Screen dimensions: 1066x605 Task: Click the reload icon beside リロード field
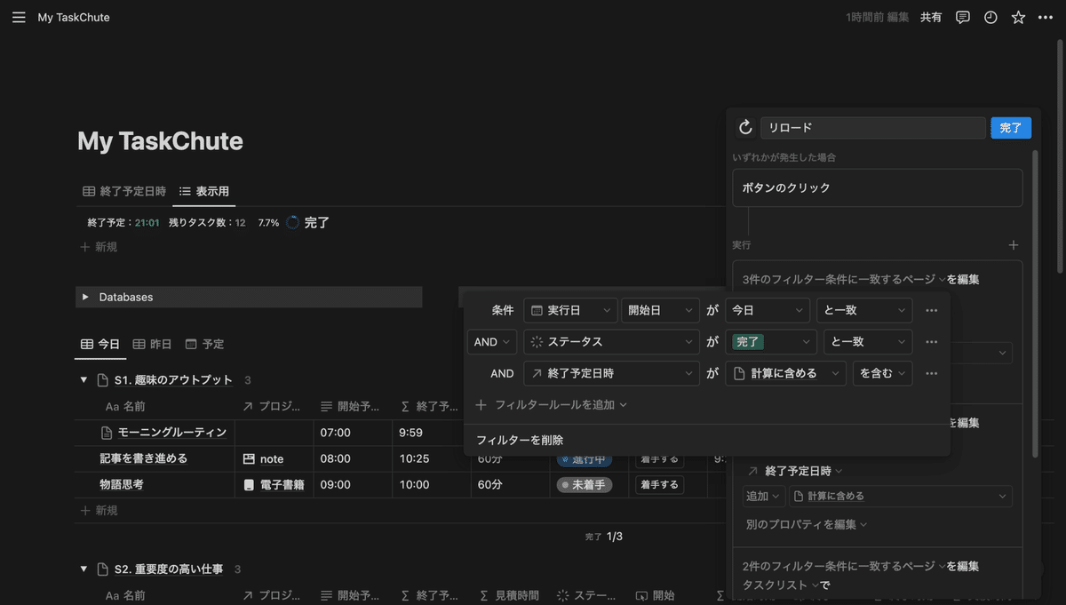point(745,128)
